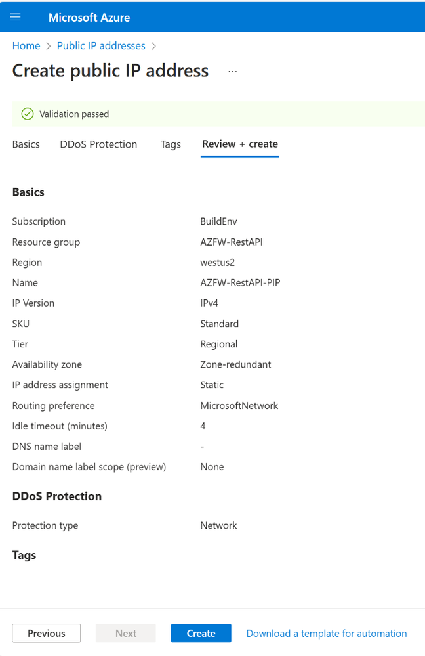
Task: Switch to the Basics tab
Action: click(26, 144)
